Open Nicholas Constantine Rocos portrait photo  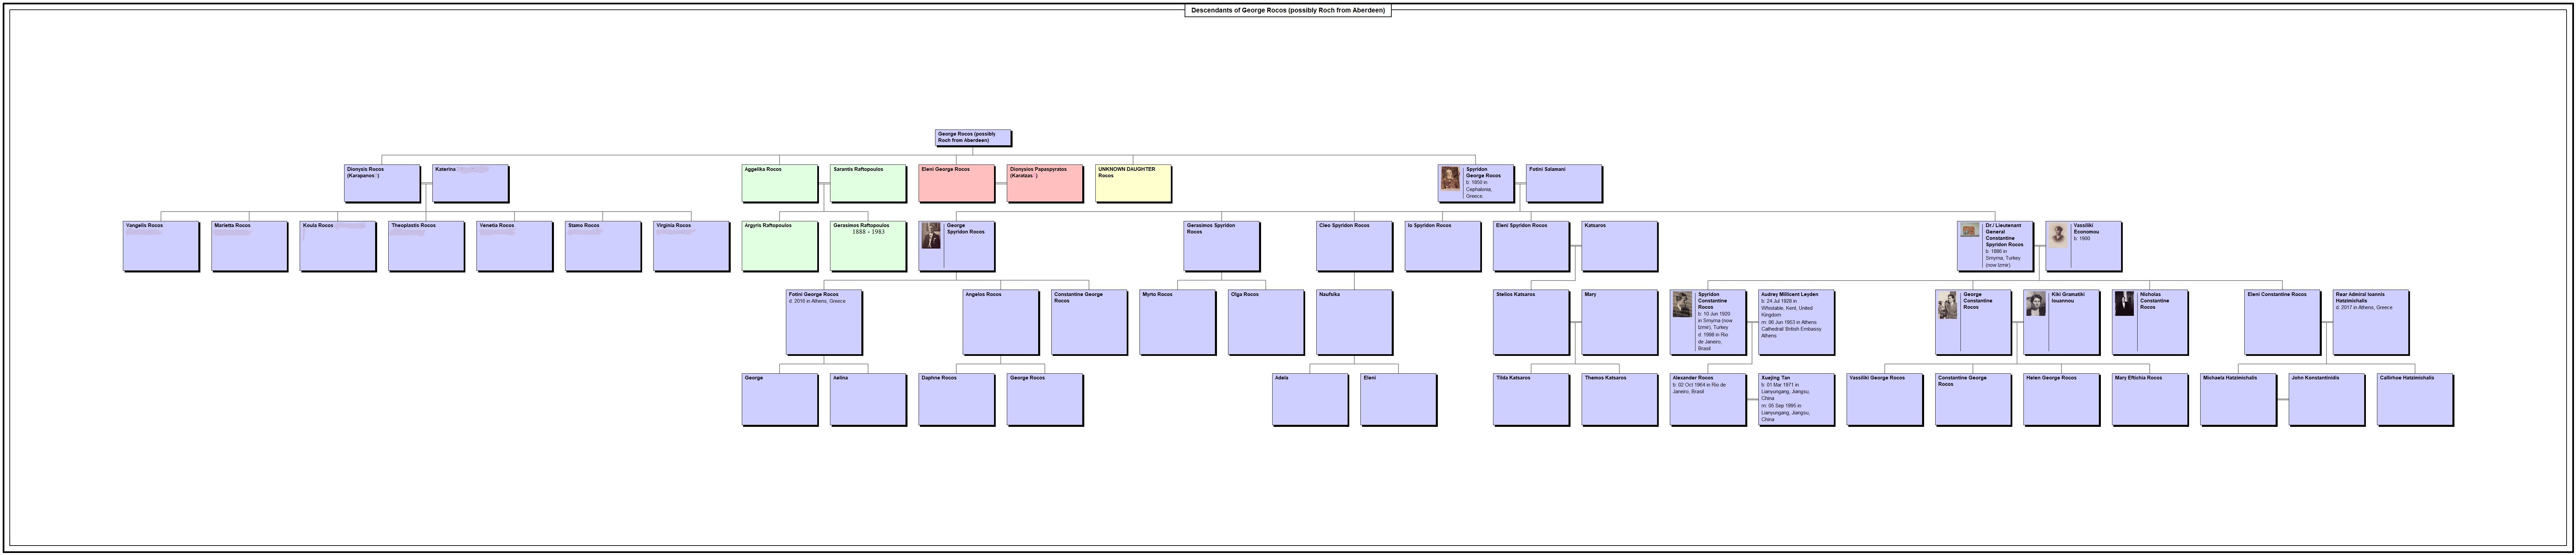pos(2124,303)
